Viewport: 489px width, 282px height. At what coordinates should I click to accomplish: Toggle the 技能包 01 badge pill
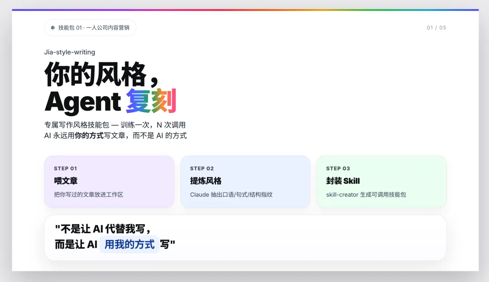pyautogui.click(x=90, y=28)
